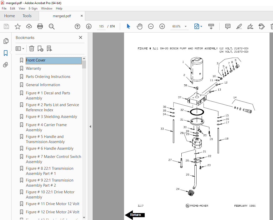Click the zoom percentage field
Screen dimensions: 273x220
176,26
